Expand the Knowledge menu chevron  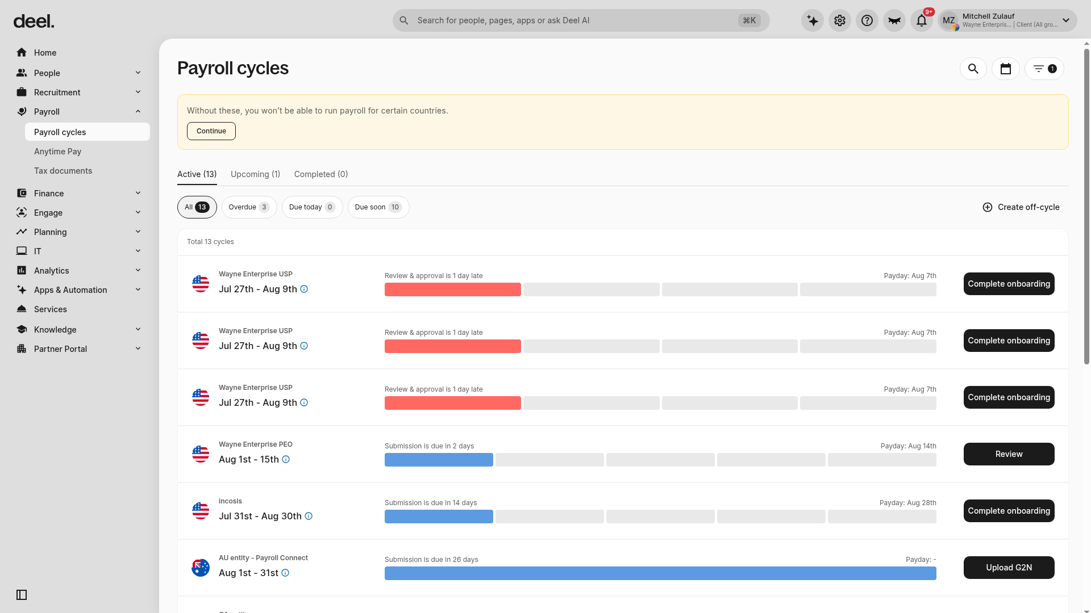tap(138, 329)
